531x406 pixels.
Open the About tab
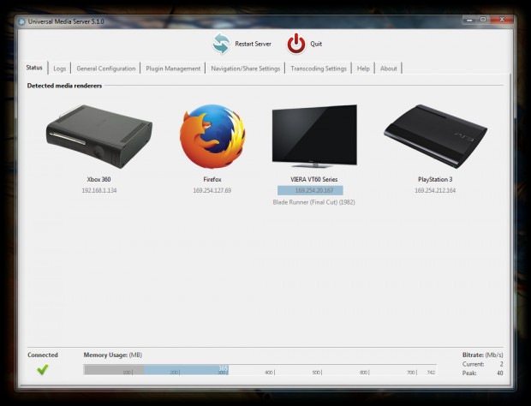(x=389, y=69)
